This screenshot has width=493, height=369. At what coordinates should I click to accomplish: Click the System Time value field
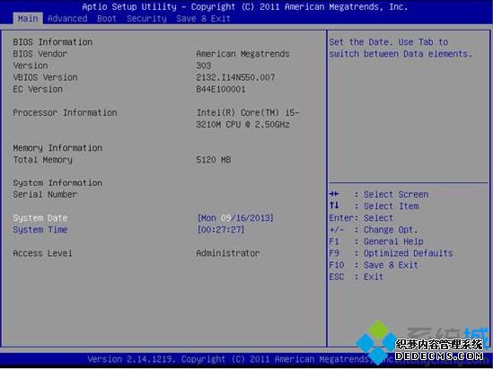[x=220, y=230]
